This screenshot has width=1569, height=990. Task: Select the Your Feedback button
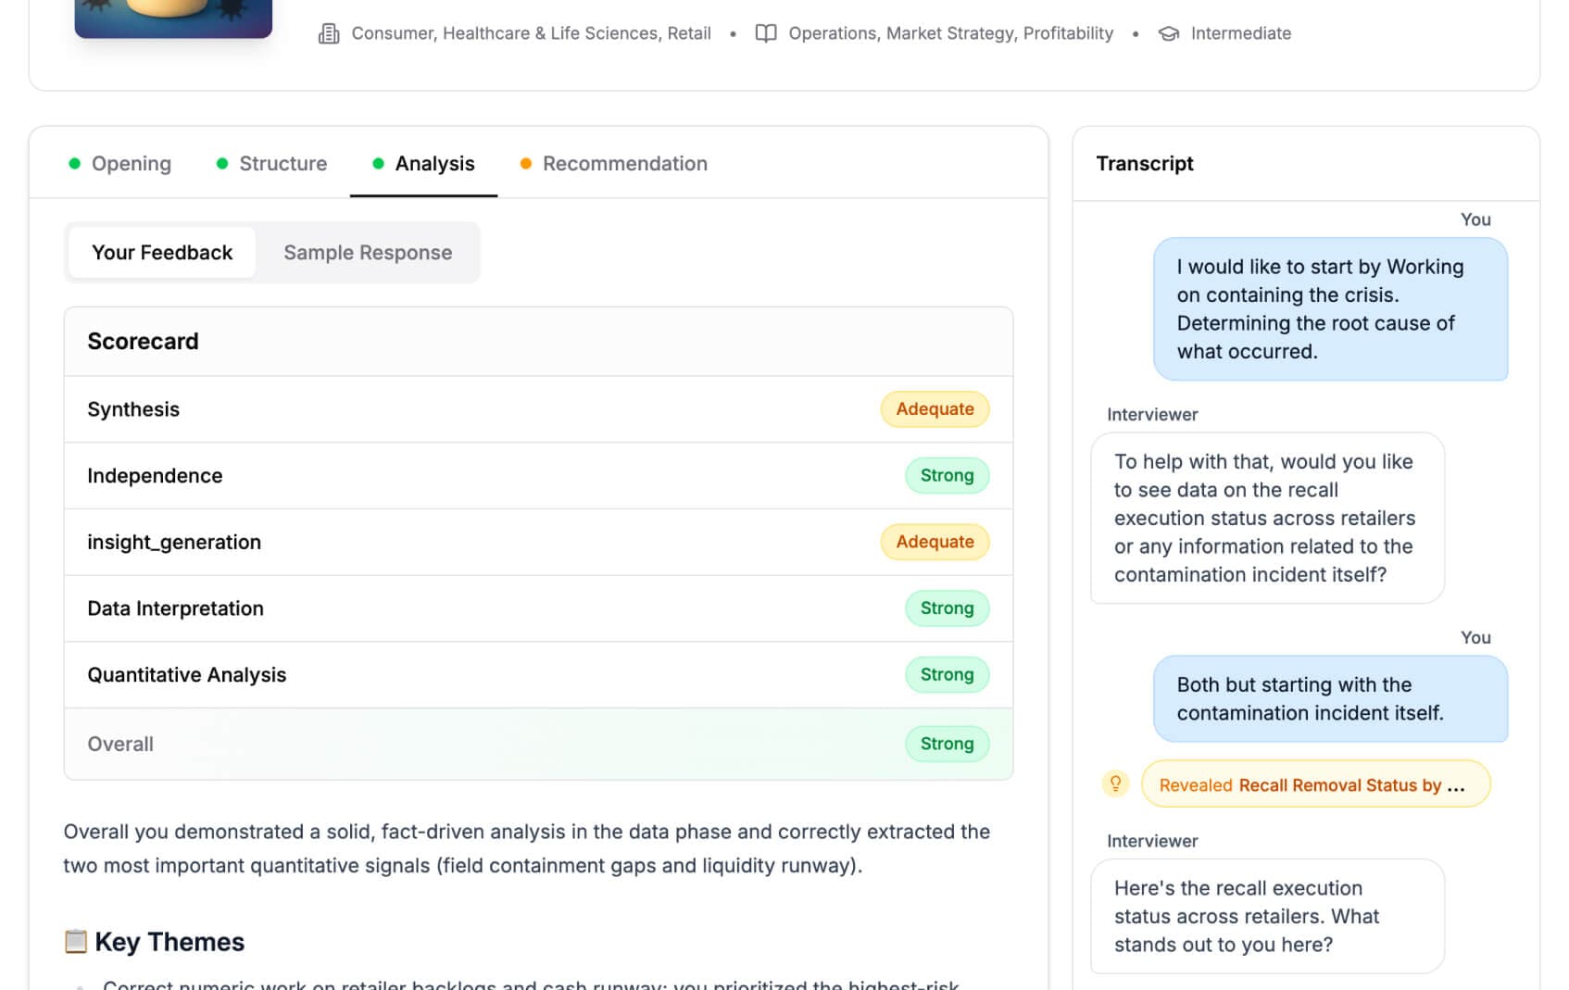point(161,252)
